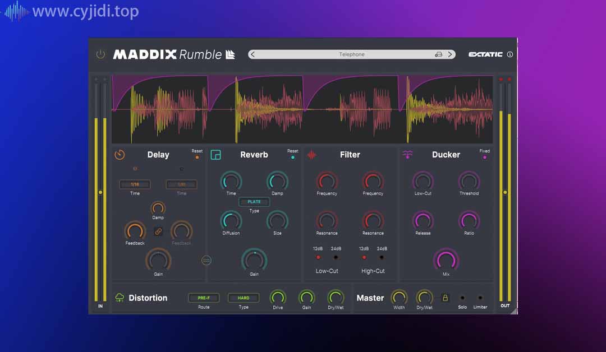Select 24dB slope for High-Cut
This screenshot has height=352, width=606.
click(382, 257)
